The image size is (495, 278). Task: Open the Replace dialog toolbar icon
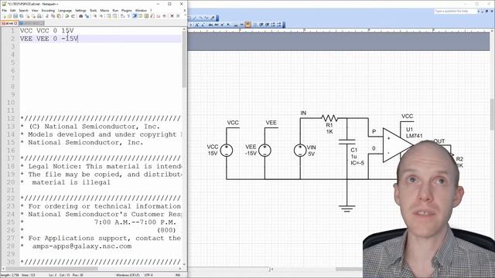click(x=87, y=16)
